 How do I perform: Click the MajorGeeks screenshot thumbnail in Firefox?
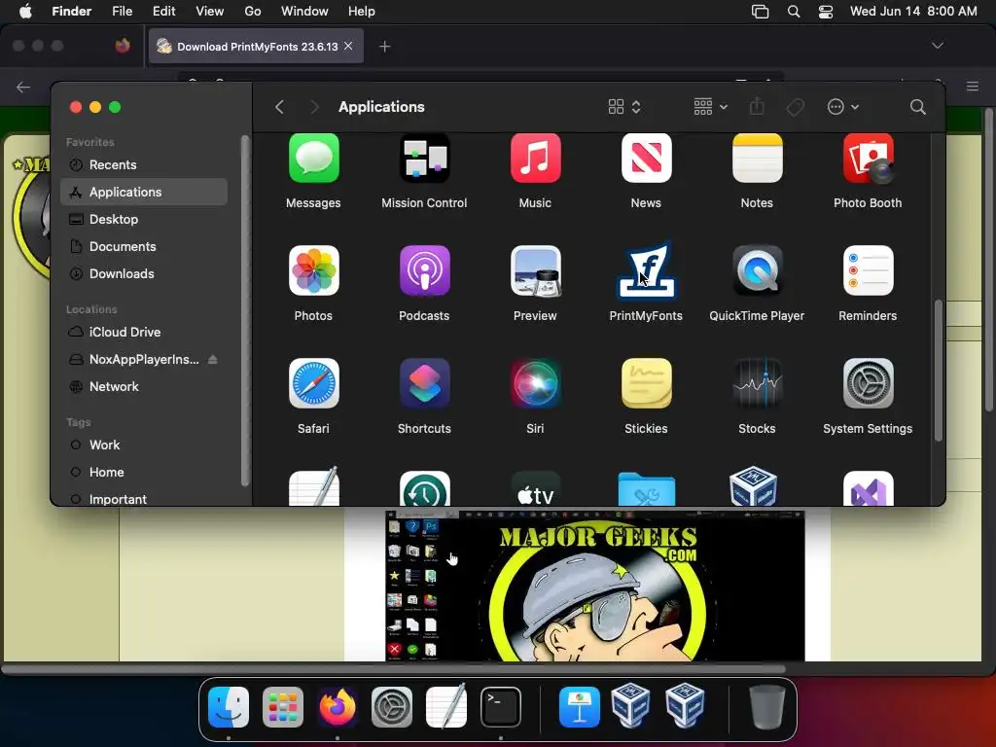coord(595,586)
